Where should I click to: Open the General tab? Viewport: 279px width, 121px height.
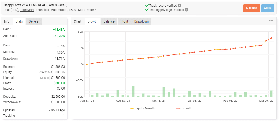[x=34, y=21]
